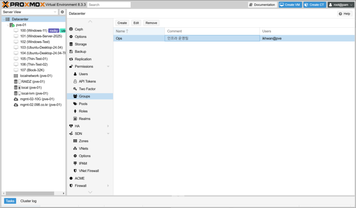The height and width of the screenshot is (208, 356).
Task: Click the Search input field
Action: tap(109, 5)
